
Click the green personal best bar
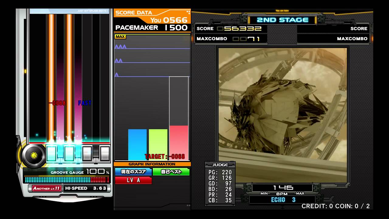158,144
